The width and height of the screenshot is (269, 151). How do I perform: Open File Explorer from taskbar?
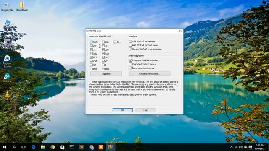coord(43,147)
